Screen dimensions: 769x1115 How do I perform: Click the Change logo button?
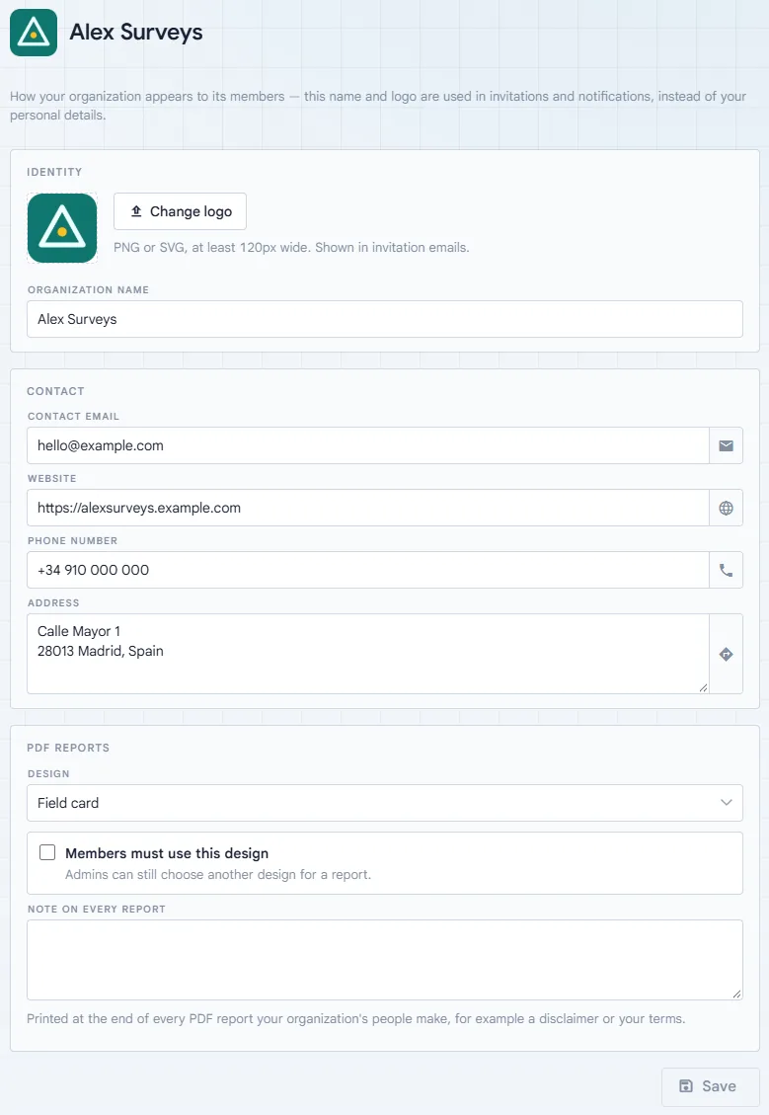[180, 211]
